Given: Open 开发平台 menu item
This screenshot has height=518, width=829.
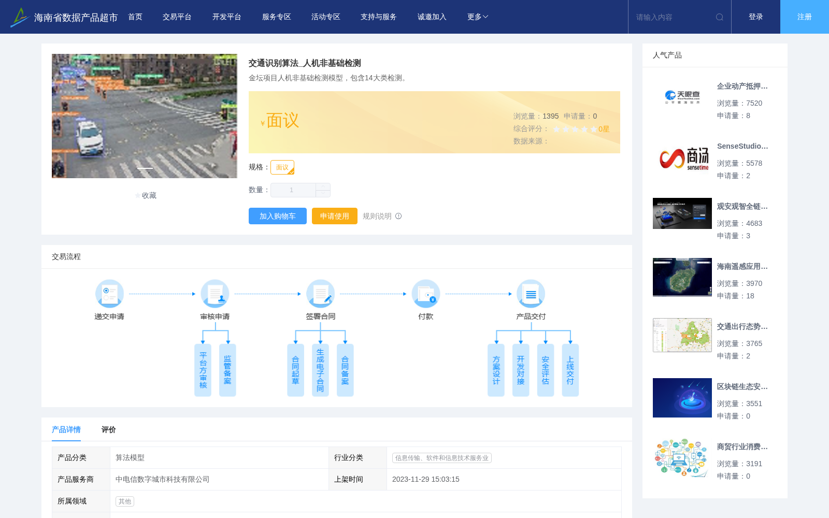Looking at the screenshot, I should point(227,17).
